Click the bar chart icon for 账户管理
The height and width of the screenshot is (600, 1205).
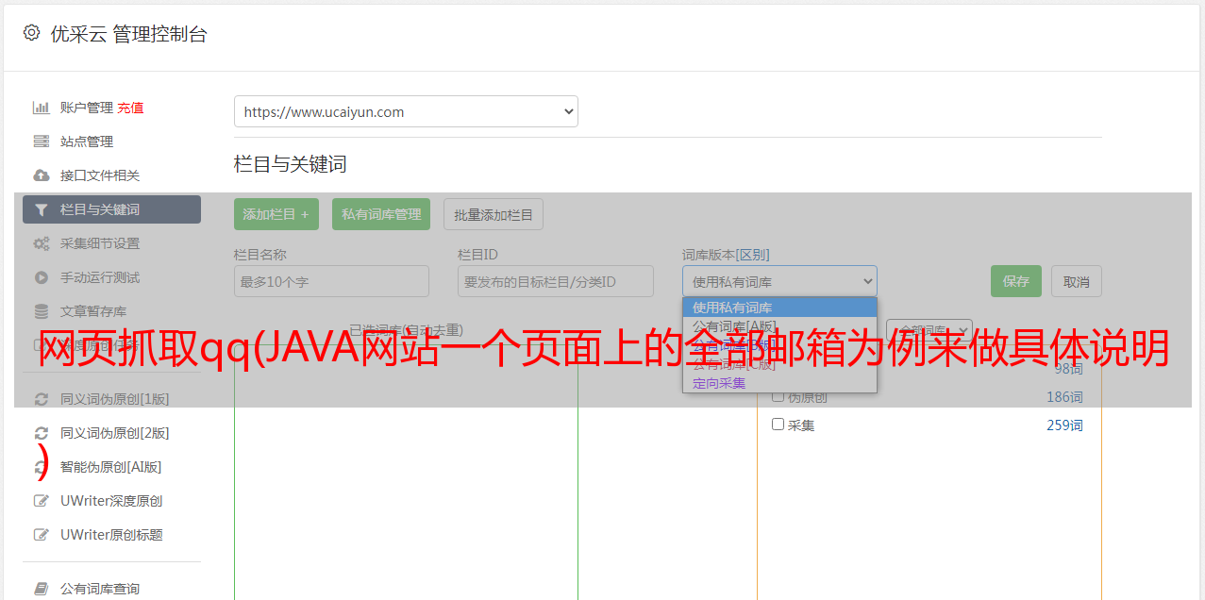click(x=41, y=108)
